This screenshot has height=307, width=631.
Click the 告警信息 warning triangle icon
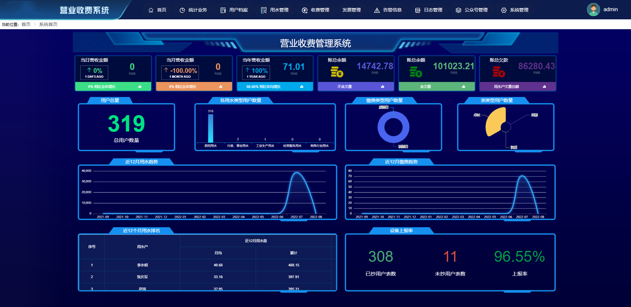[377, 10]
